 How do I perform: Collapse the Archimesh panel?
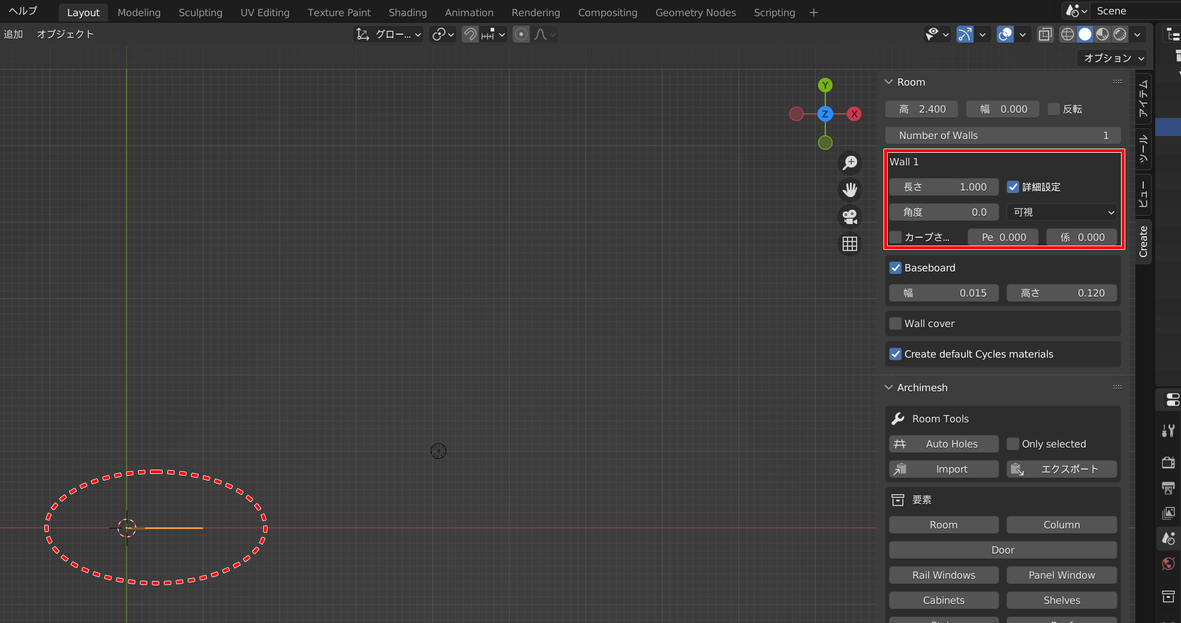(889, 388)
